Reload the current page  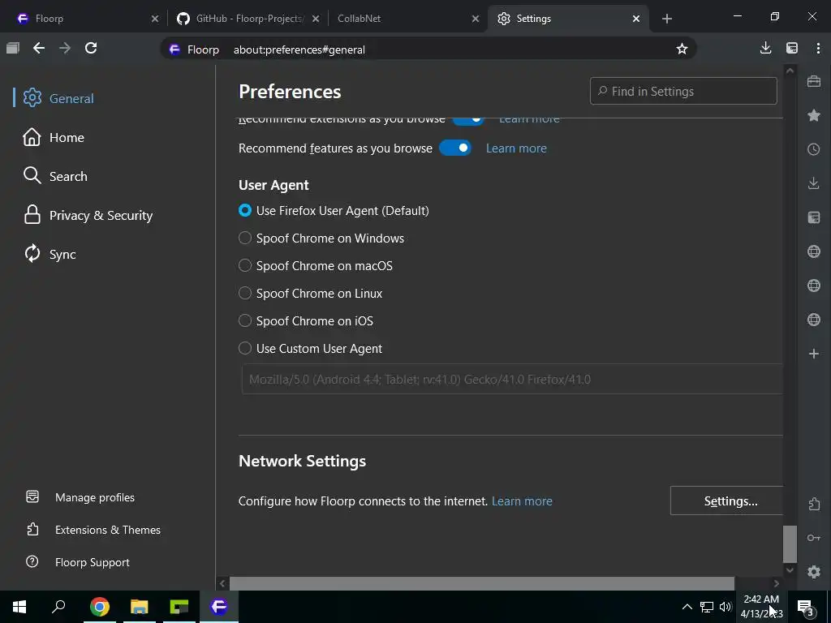click(x=91, y=49)
